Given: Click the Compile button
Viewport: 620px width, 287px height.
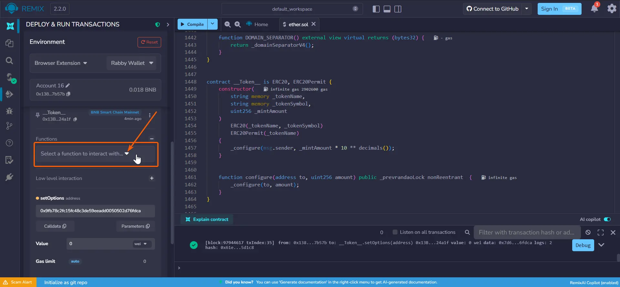Looking at the screenshot, I should (x=192, y=24).
